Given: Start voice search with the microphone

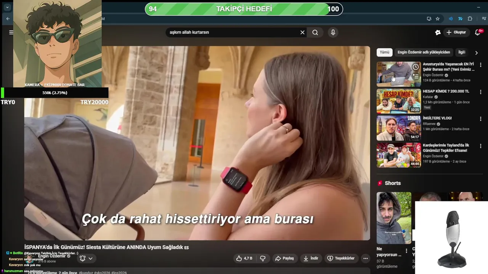Looking at the screenshot, I should tap(333, 32).
